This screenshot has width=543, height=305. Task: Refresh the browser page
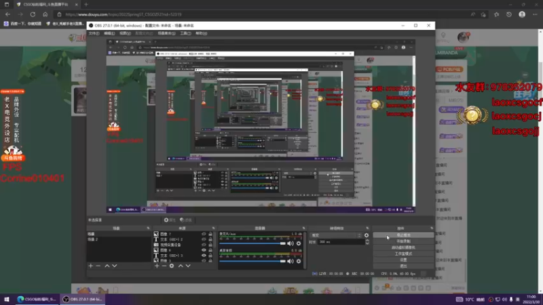pyautogui.click(x=33, y=14)
